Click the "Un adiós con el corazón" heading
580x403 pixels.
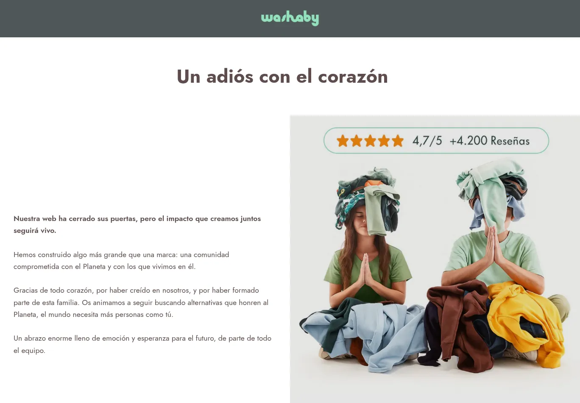tap(282, 77)
